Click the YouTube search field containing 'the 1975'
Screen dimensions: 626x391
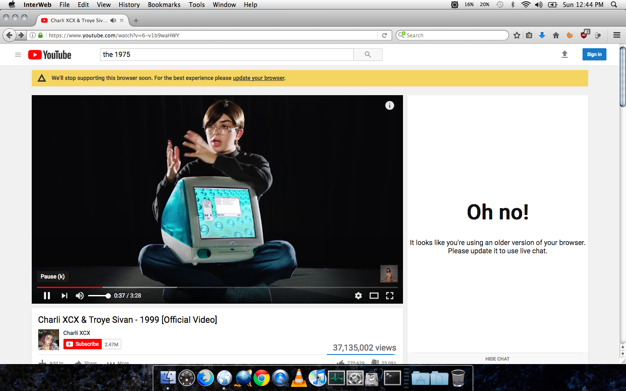(x=227, y=54)
